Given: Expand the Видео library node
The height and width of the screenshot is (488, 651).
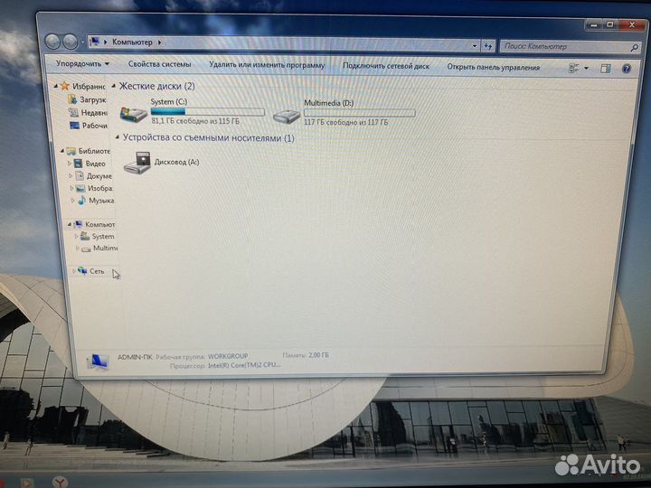Looking at the screenshot, I should tap(70, 164).
